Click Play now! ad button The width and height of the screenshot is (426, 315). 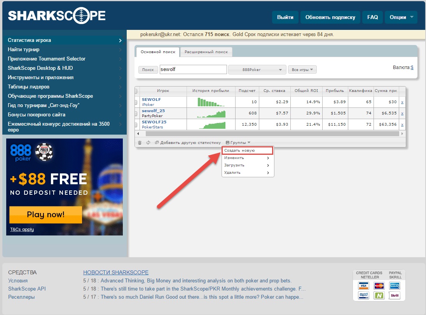click(x=45, y=215)
